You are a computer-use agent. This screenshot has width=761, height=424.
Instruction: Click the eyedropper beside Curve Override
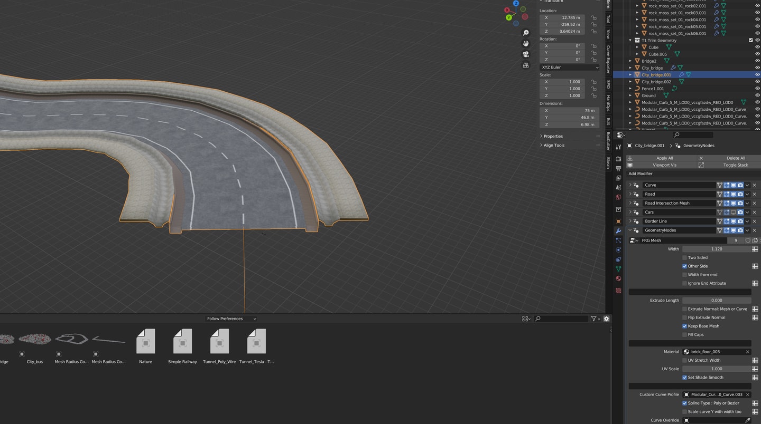coord(747,420)
